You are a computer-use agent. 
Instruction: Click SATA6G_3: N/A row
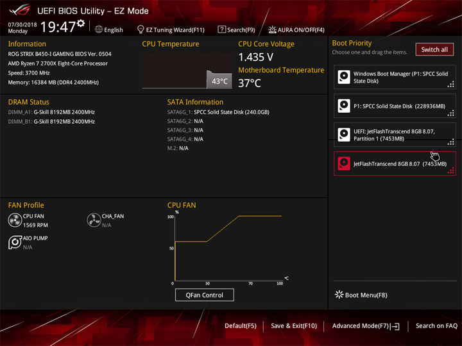point(185,130)
